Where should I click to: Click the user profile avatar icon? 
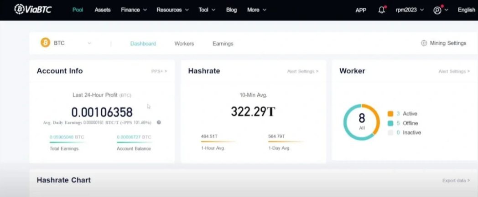pos(437,10)
